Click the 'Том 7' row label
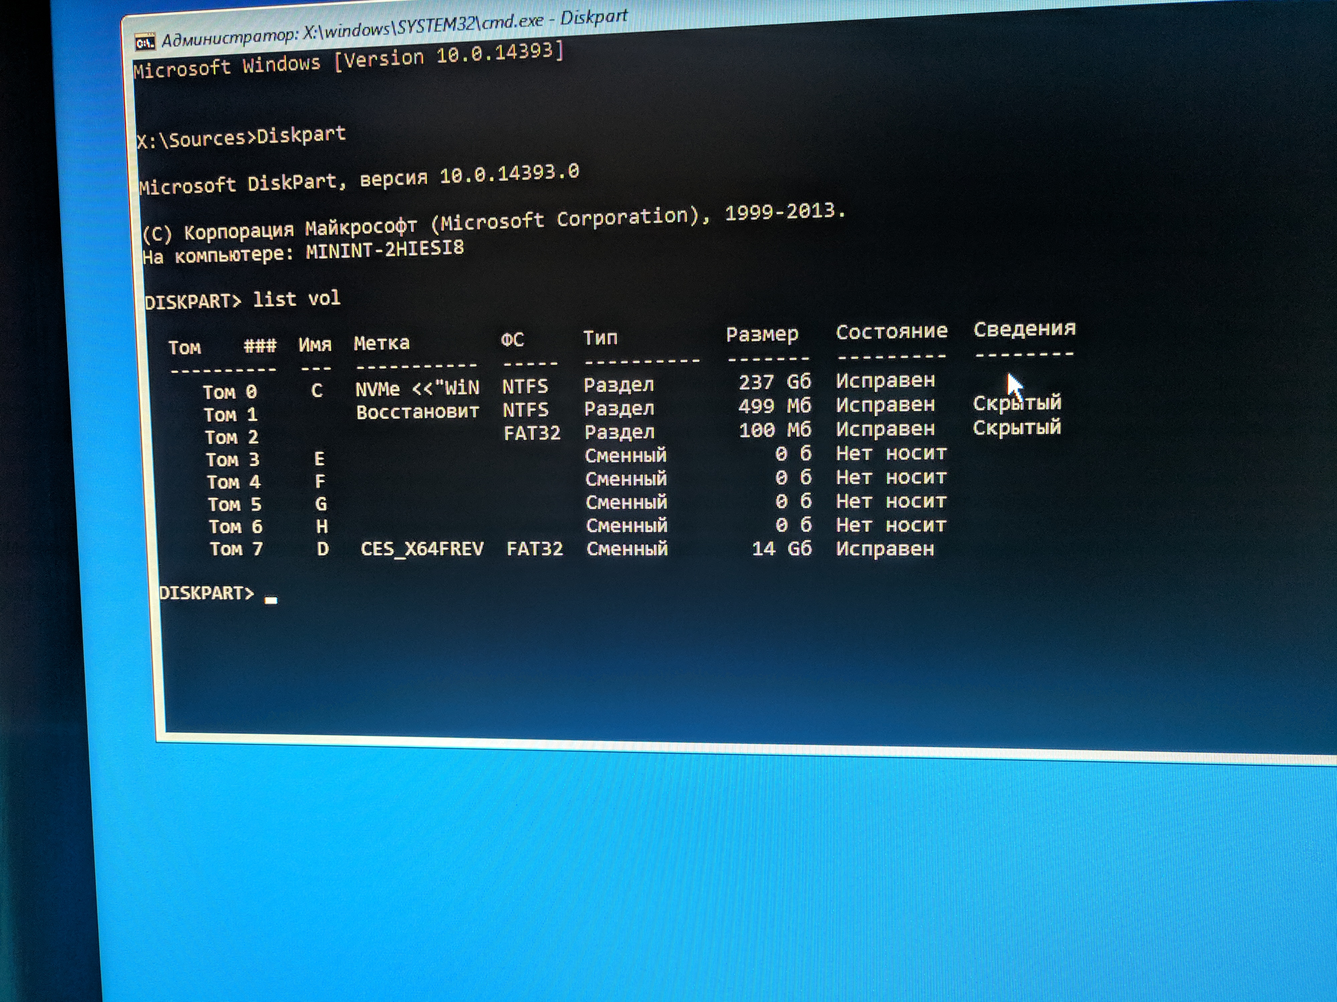Viewport: 1337px width, 1002px height. point(236,549)
